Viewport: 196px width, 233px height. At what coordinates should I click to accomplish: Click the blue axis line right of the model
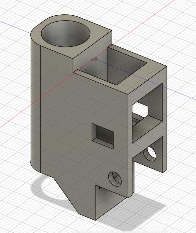(x=182, y=93)
